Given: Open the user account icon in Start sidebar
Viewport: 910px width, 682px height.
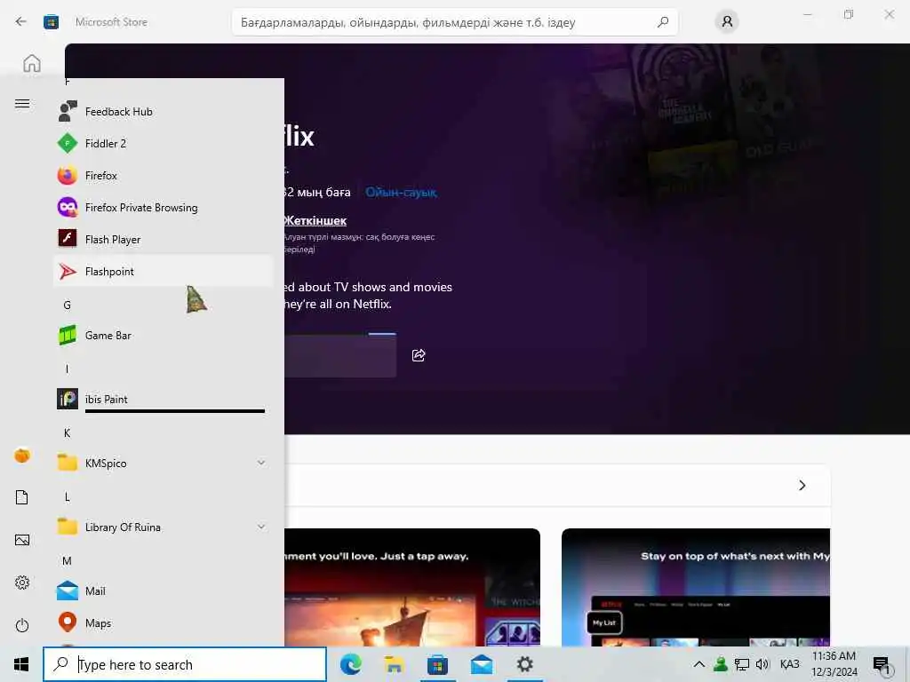Looking at the screenshot, I should pyautogui.click(x=22, y=456).
